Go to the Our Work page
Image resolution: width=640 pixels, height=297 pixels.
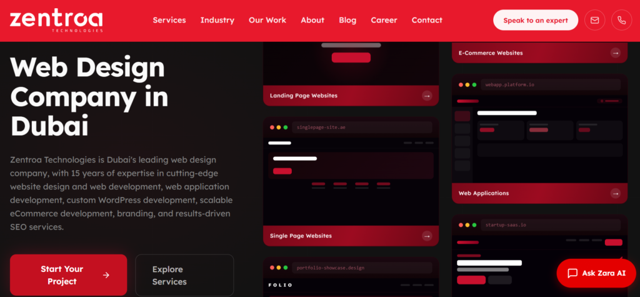[267, 20]
